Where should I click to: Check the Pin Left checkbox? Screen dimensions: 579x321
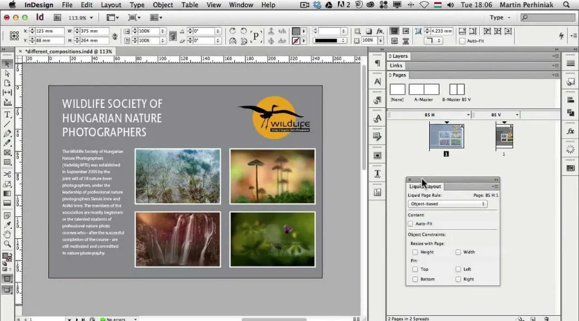[x=458, y=270]
